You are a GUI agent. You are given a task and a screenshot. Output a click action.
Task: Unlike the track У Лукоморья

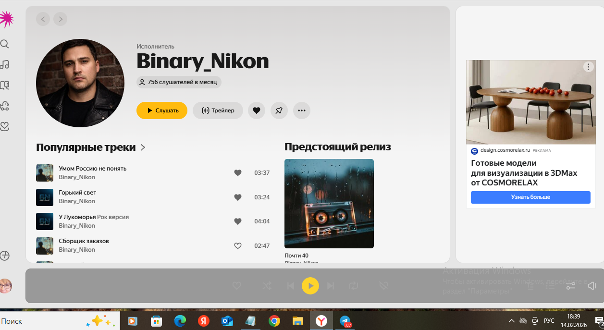pyautogui.click(x=238, y=221)
